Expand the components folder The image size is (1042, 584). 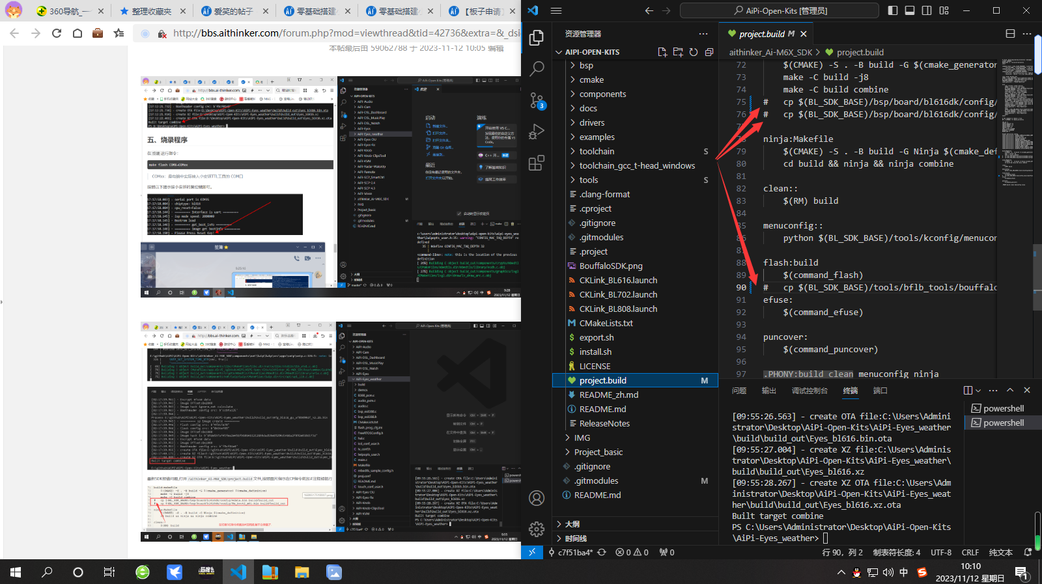click(635, 94)
